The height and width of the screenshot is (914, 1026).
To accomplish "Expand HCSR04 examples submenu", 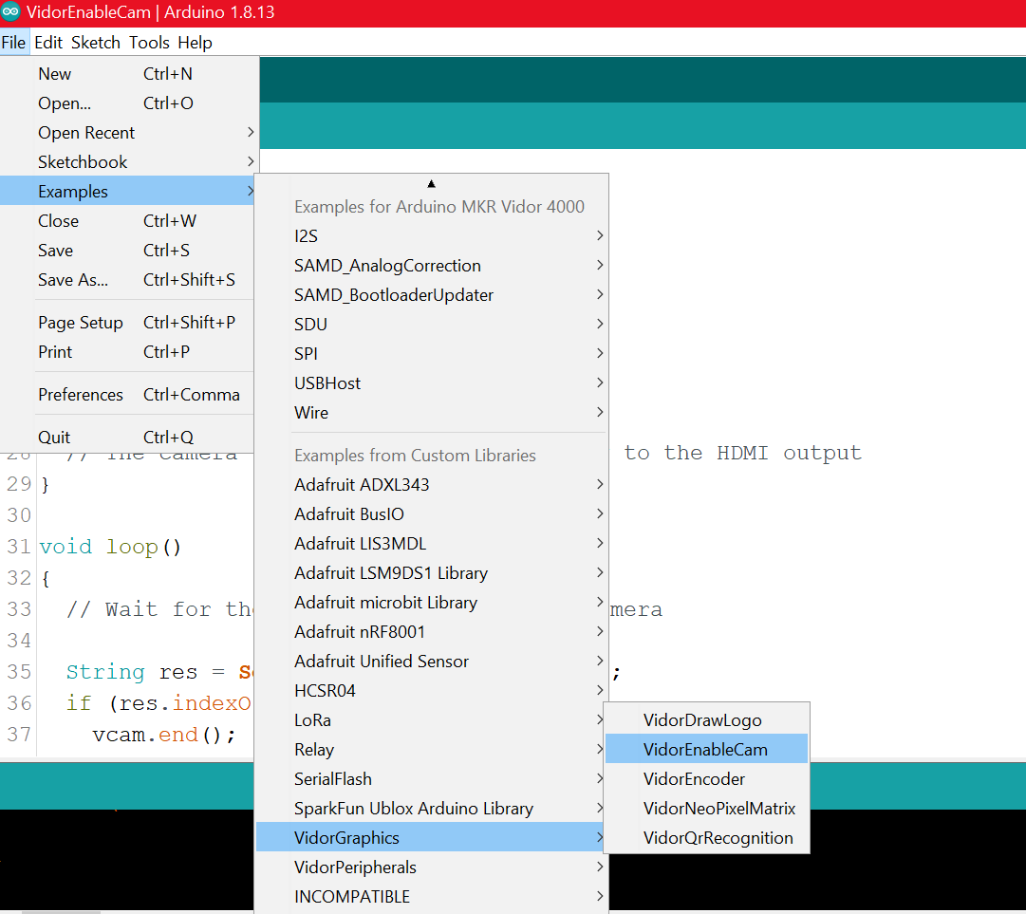I will [432, 691].
